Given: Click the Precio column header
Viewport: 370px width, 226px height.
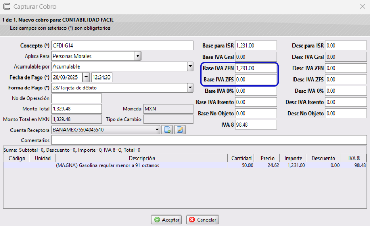Looking at the screenshot, I should 267,158.
